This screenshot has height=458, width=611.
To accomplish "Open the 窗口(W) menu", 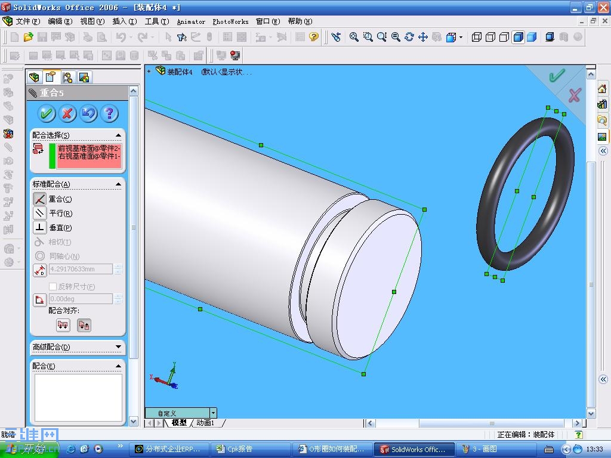I will [268, 21].
